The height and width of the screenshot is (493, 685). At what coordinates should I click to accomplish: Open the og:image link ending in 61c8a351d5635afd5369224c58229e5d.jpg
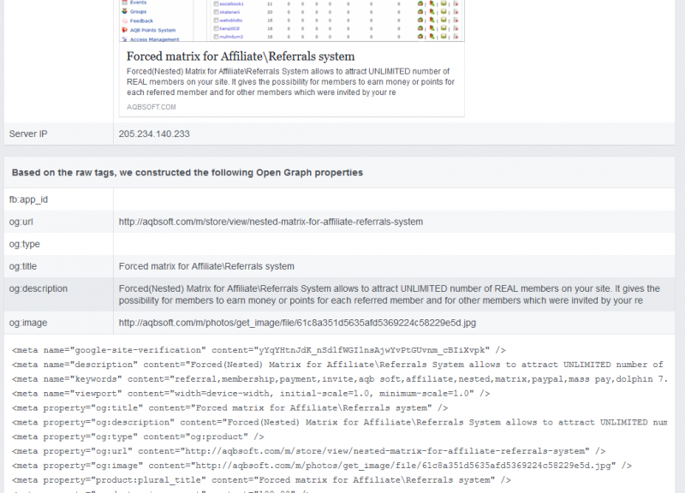[297, 323]
